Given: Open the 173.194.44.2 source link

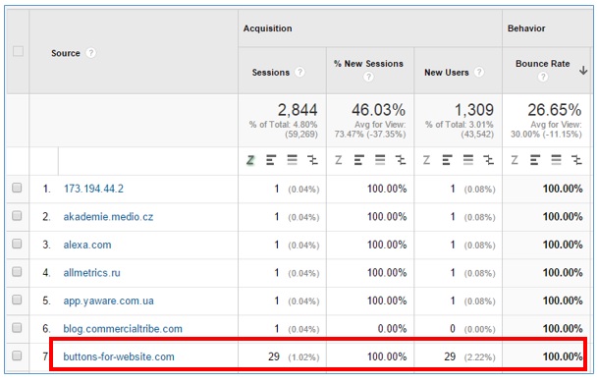Looking at the screenshot, I should 93,189.
